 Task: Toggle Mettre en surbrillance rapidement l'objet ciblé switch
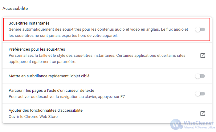(200, 76)
